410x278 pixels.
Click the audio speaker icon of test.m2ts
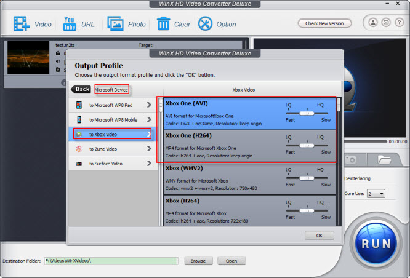tap(58, 62)
